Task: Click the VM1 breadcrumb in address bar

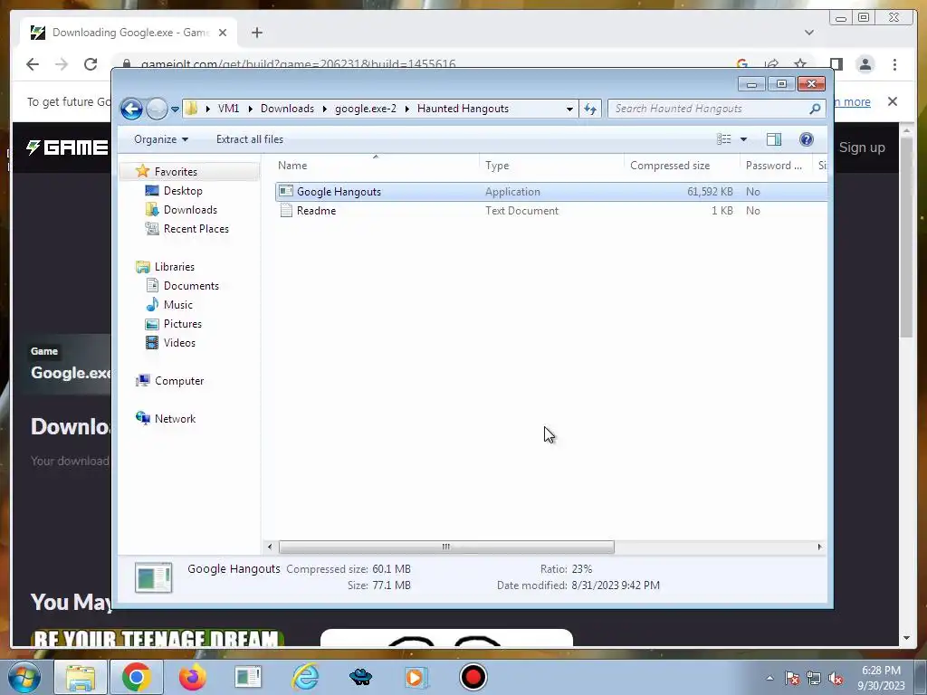Action: (x=228, y=109)
